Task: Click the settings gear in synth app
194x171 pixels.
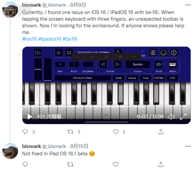Action: pos(174,53)
